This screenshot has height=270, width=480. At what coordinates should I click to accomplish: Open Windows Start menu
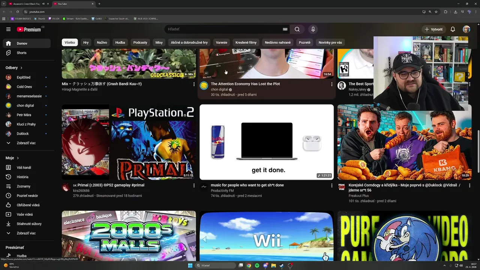pyautogui.click(x=190, y=265)
